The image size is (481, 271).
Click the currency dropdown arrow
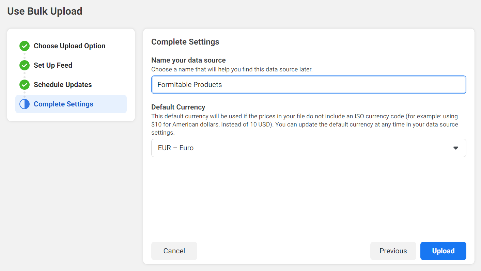(x=455, y=148)
